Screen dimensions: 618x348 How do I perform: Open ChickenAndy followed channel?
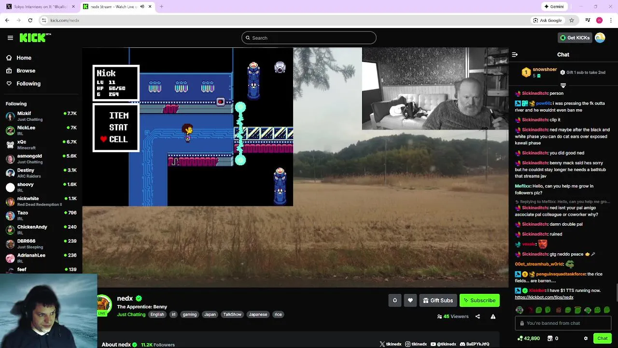pyautogui.click(x=41, y=230)
